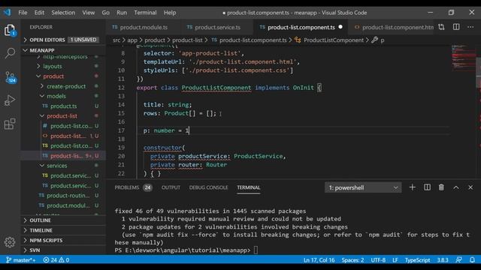Open the Edit menu
Image resolution: width=481 pixels, height=270 pixels.
click(39, 13)
